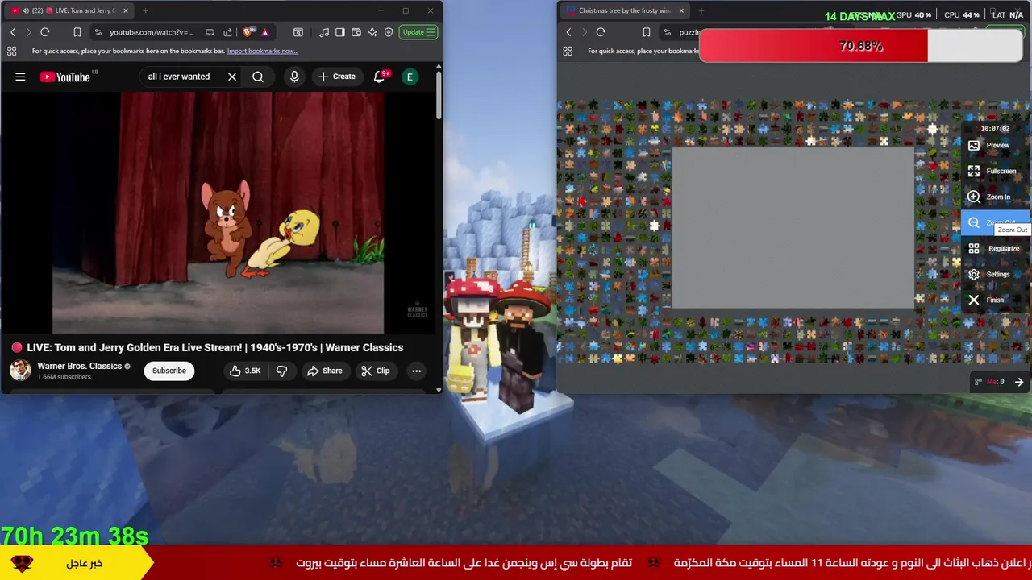Screen dimensions: 1032x580
Task: Click the grey puzzle assembly board
Action: click(793, 228)
